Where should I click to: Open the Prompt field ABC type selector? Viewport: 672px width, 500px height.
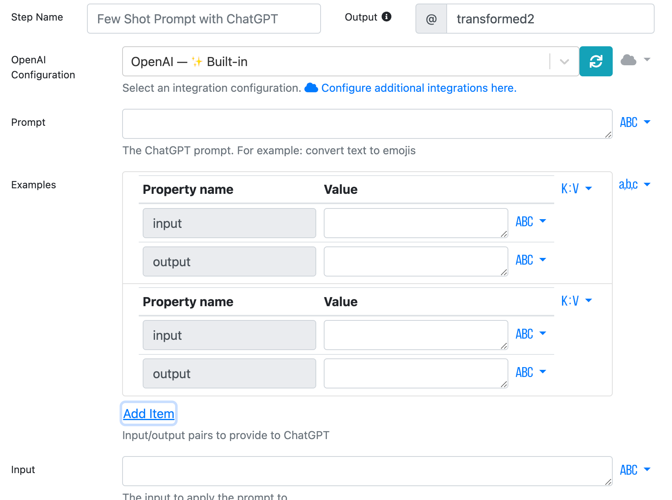pos(635,122)
